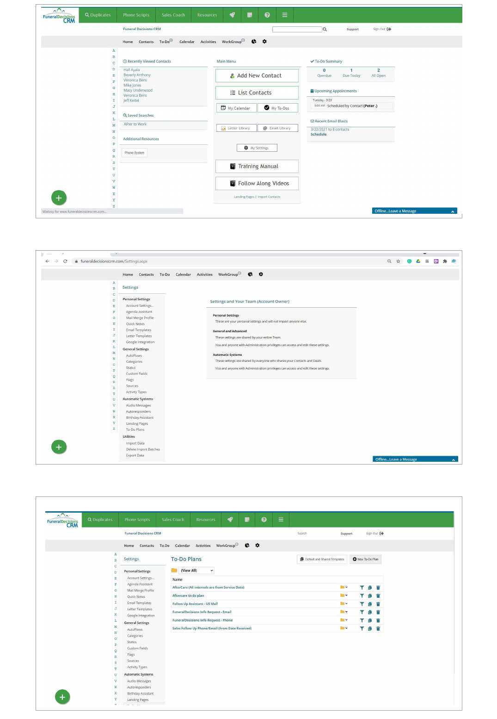Copy the FuneralDecisions Info Request - Email plan

pyautogui.click(x=370, y=612)
